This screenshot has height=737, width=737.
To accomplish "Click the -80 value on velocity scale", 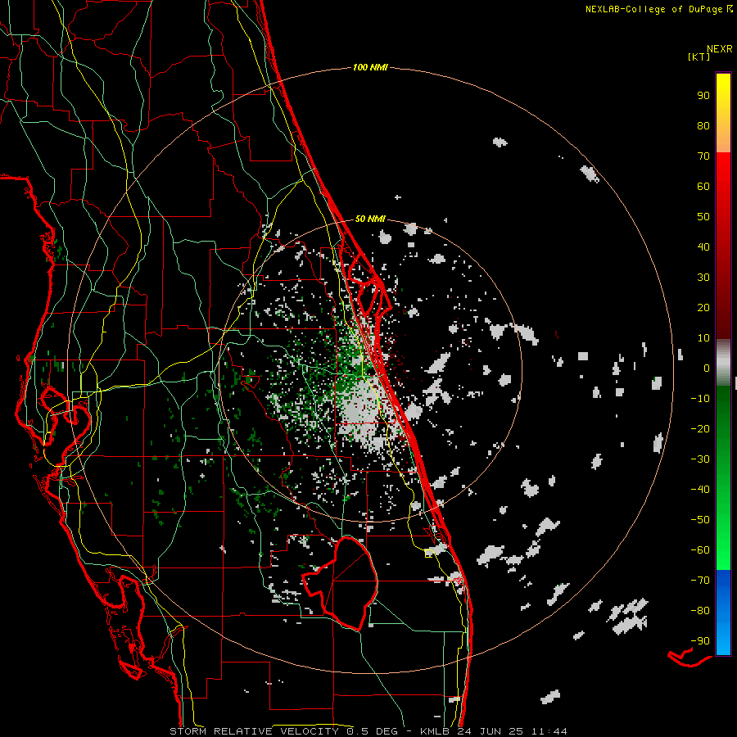I will pos(700,611).
